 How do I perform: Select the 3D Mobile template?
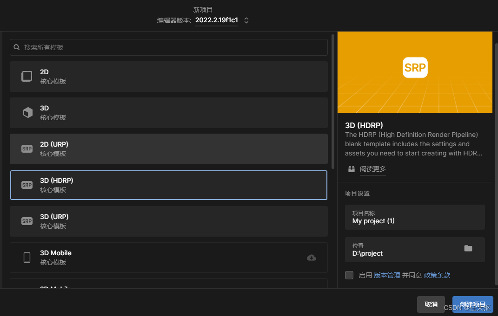169,258
